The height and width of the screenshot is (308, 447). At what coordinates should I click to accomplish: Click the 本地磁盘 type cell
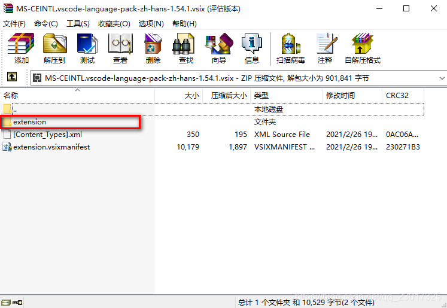269,109
